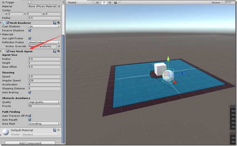
Task: Toggle scene lighting sun icon
Action: (x=104, y=2)
